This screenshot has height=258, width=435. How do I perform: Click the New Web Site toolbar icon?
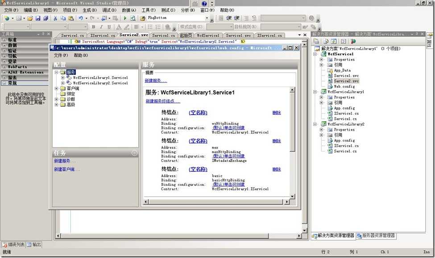pos(7,18)
